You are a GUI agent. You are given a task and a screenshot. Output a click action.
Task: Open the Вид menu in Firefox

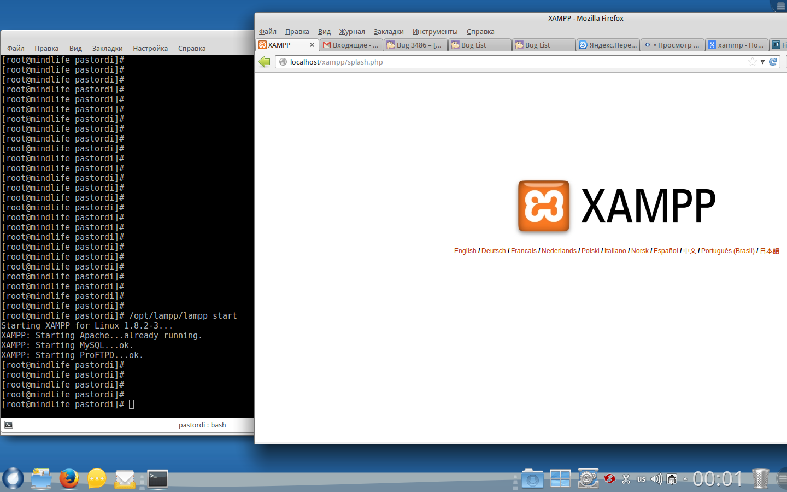click(324, 31)
